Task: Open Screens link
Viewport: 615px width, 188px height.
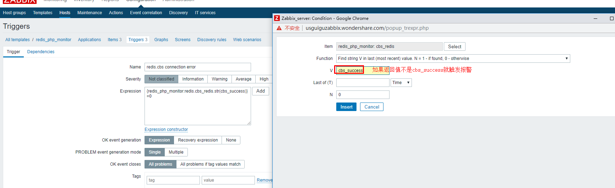Action: click(183, 40)
